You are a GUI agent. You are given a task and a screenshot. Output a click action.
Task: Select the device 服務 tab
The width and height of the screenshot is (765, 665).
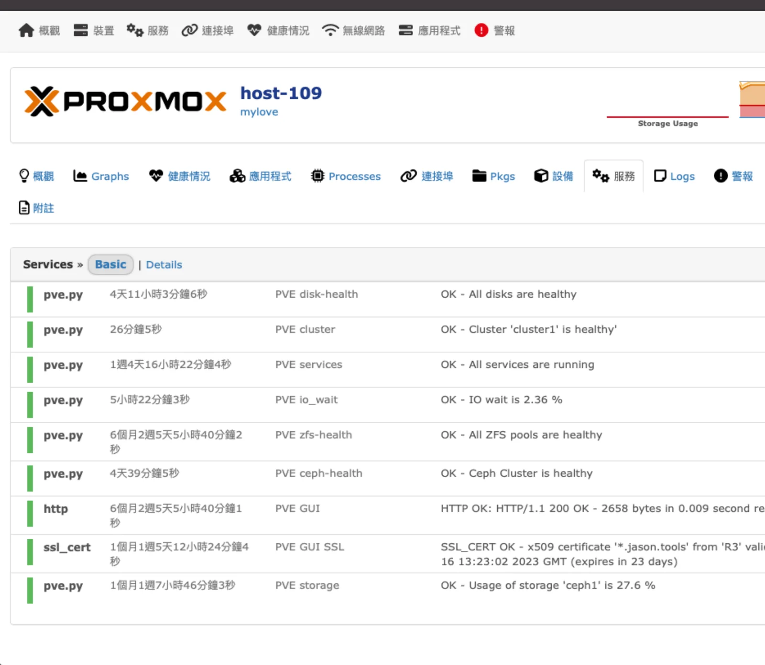[x=613, y=176]
